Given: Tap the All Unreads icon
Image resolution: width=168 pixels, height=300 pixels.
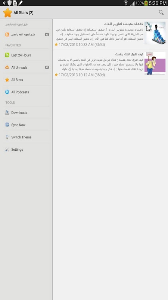Looking at the screenshot, I should (7, 67).
